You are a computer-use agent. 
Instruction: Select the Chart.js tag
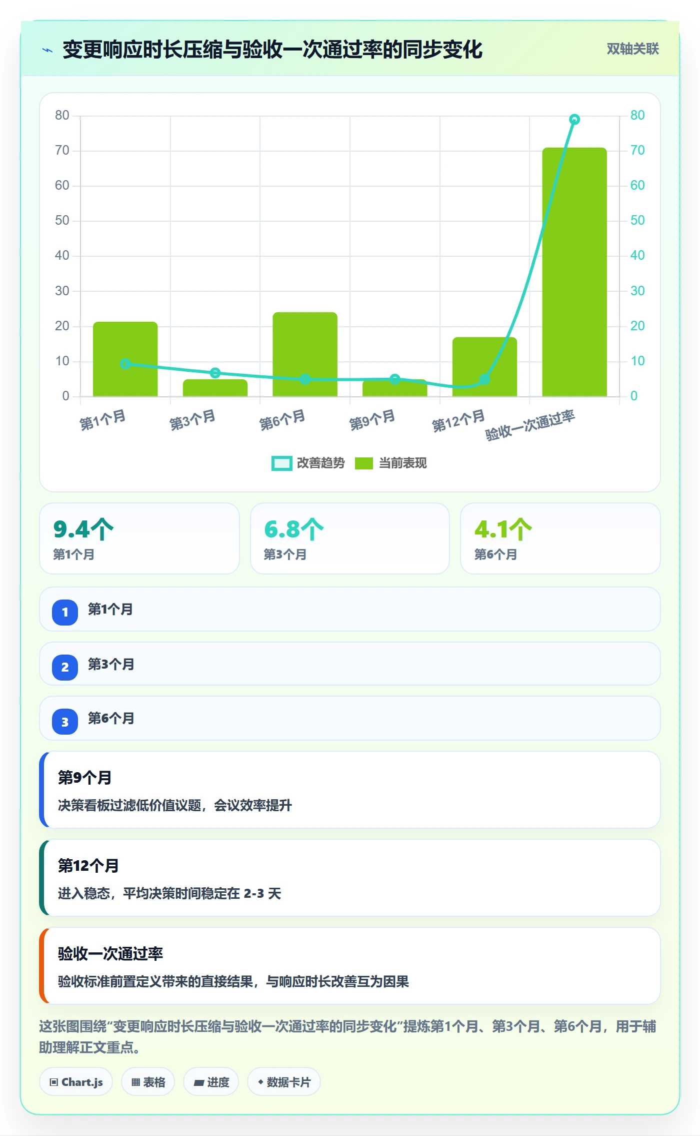(x=76, y=1082)
